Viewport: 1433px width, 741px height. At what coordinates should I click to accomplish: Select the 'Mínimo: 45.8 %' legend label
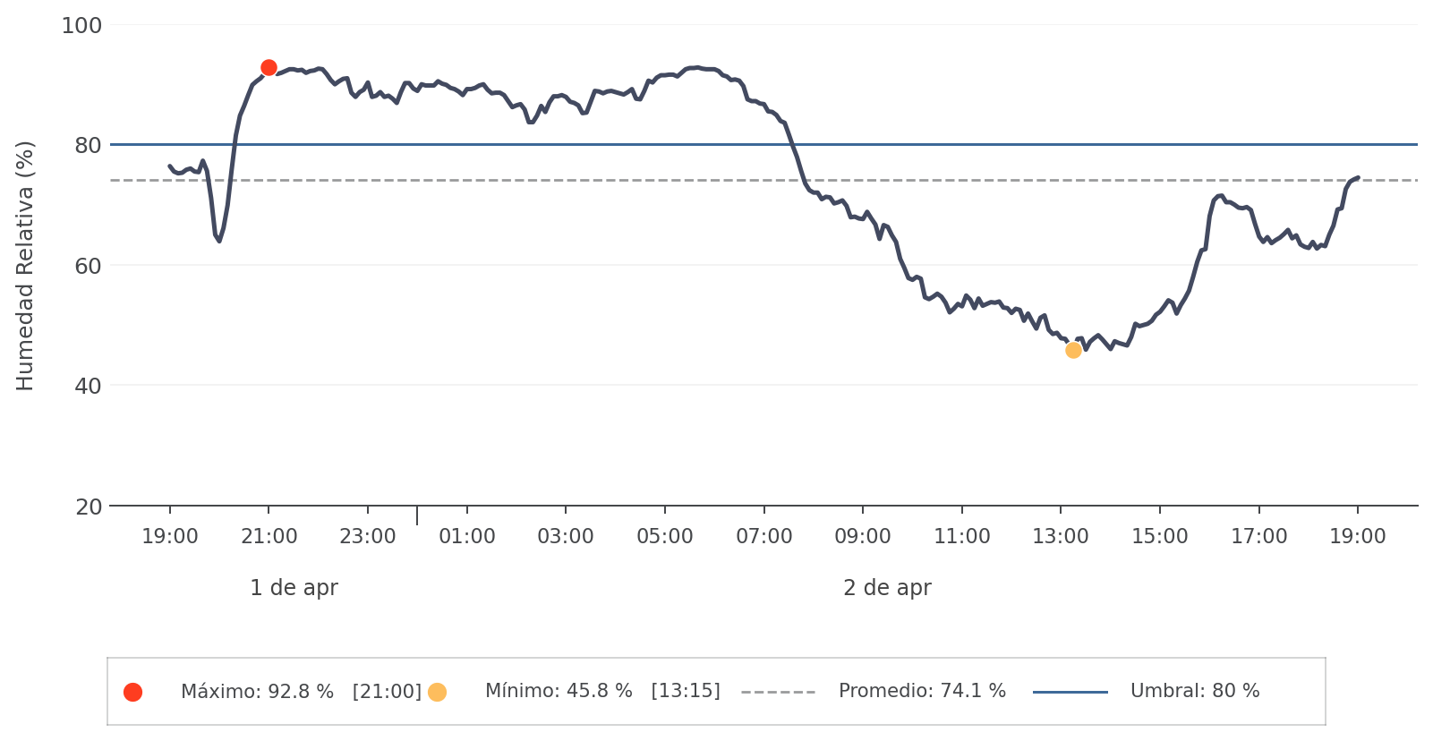pyautogui.click(x=559, y=692)
